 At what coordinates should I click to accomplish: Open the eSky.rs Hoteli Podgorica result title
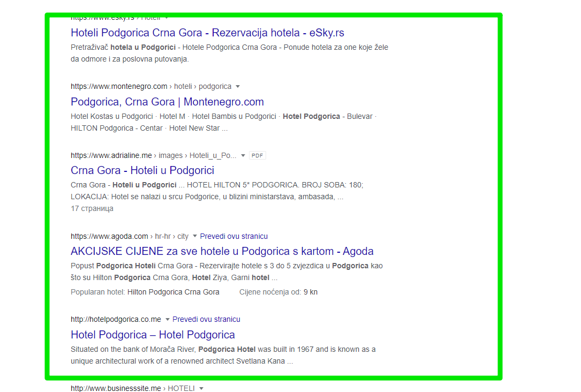(207, 33)
